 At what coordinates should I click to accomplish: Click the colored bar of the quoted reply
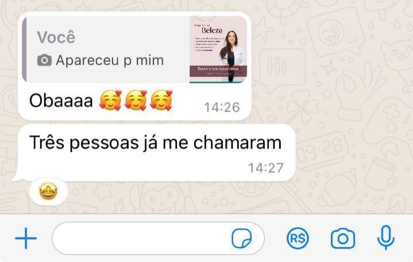[24, 49]
